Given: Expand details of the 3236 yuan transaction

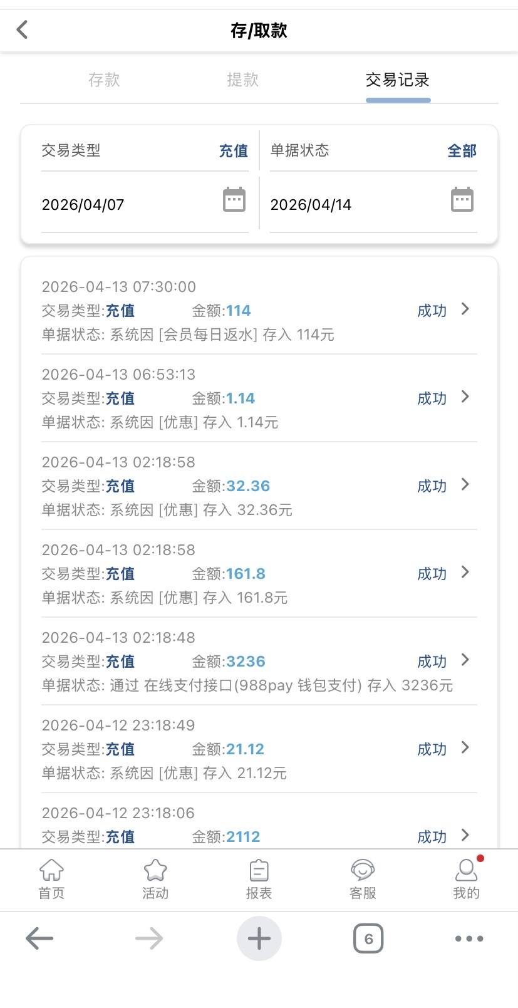Looking at the screenshot, I should (465, 660).
